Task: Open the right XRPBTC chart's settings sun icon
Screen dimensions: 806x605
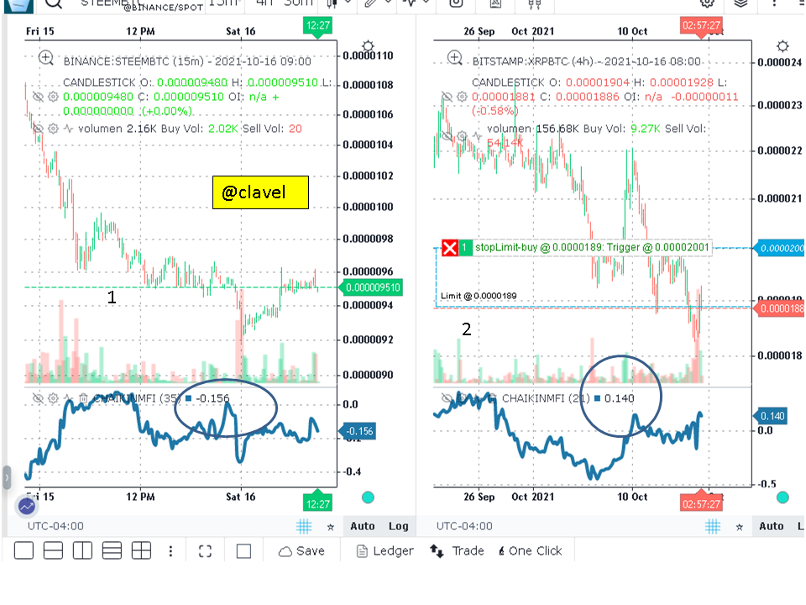Action: click(782, 46)
